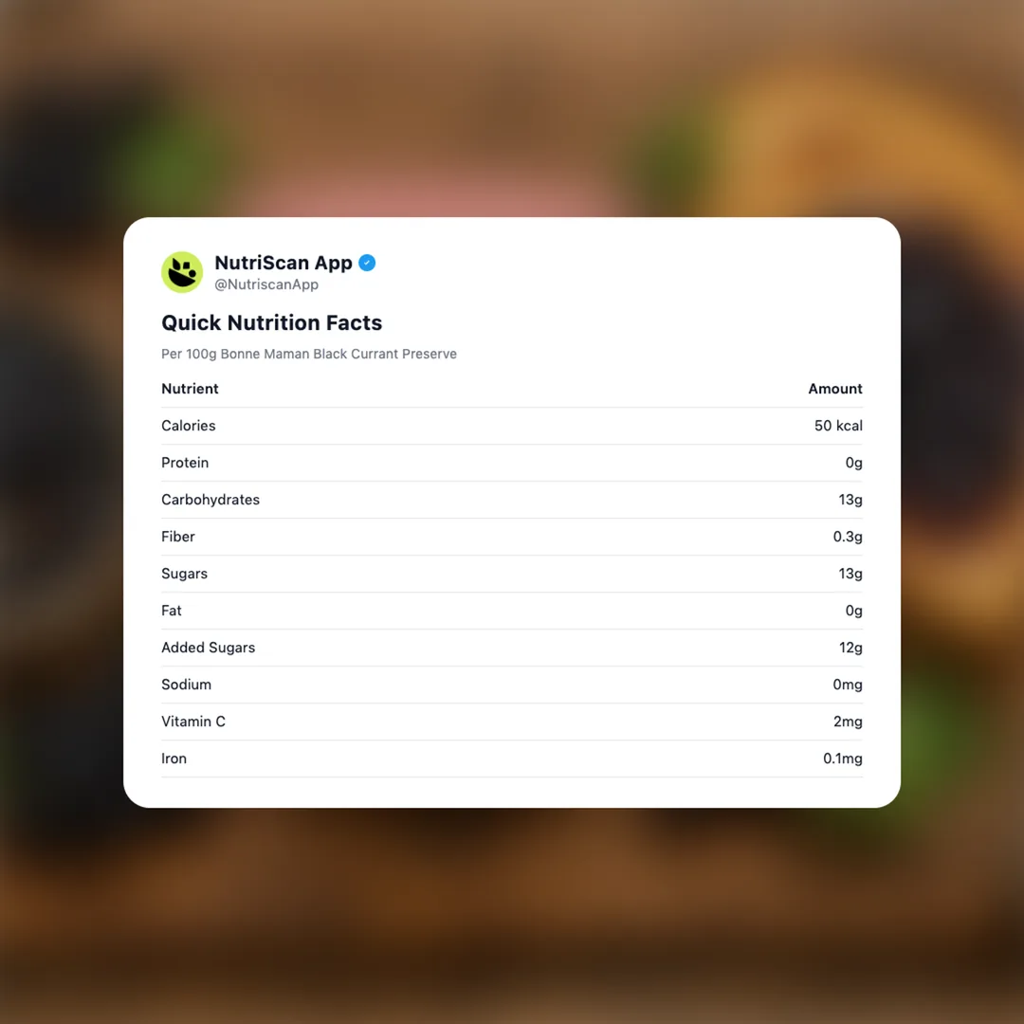Select the Calories row label
The height and width of the screenshot is (1024, 1024).
click(x=188, y=426)
